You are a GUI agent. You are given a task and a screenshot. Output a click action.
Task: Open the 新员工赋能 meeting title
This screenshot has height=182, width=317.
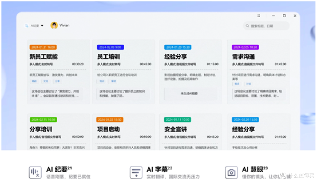coord(44,57)
